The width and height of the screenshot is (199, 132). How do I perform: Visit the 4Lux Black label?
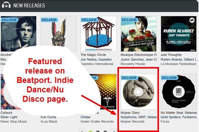click(x=49, y=121)
